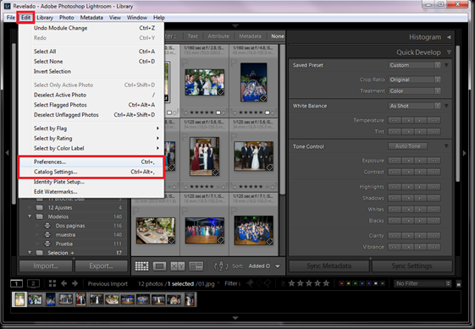
Task: Increase Tint by large step
Action: pyautogui.click(x=434, y=132)
